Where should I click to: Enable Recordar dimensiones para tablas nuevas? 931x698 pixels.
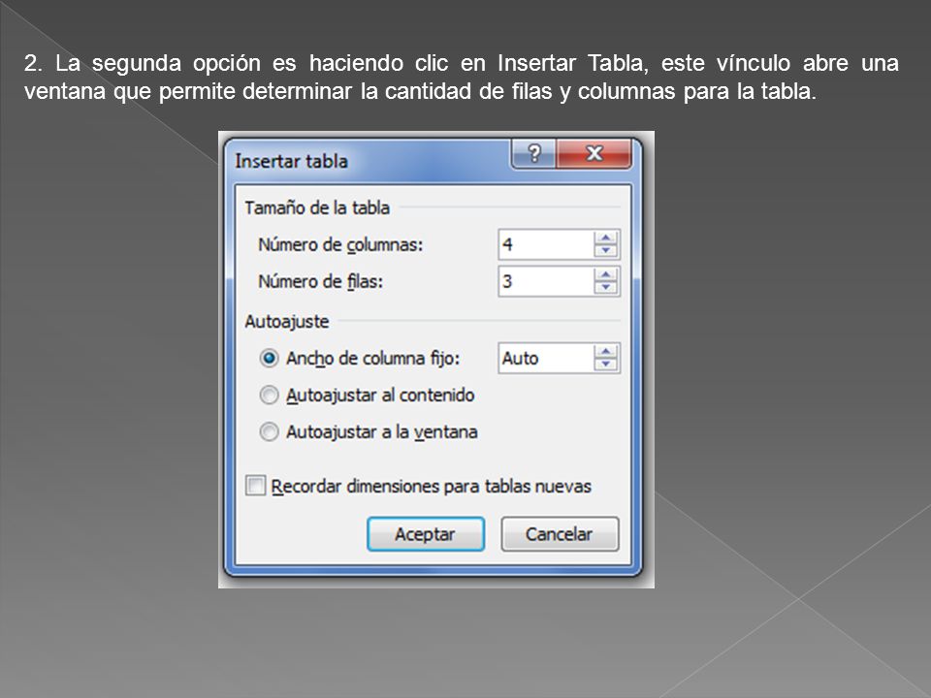(255, 486)
